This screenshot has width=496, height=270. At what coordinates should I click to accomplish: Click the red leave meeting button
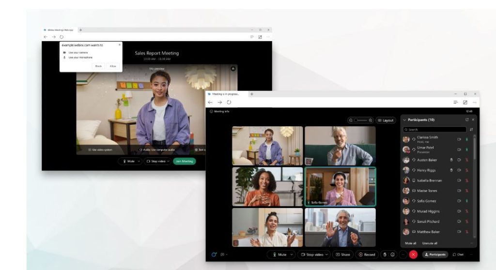click(x=413, y=255)
